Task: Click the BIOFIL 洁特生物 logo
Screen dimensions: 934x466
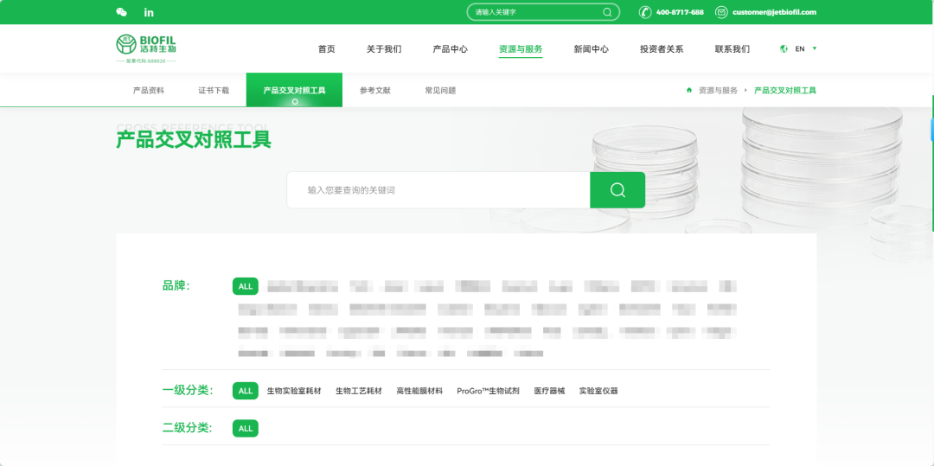Action: (x=146, y=48)
